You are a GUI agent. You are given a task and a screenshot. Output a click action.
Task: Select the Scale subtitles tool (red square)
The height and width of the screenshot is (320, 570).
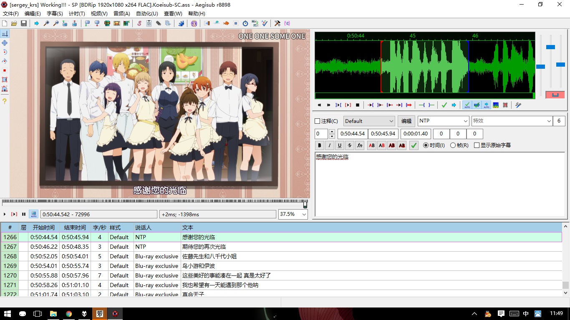pyautogui.click(x=5, y=70)
